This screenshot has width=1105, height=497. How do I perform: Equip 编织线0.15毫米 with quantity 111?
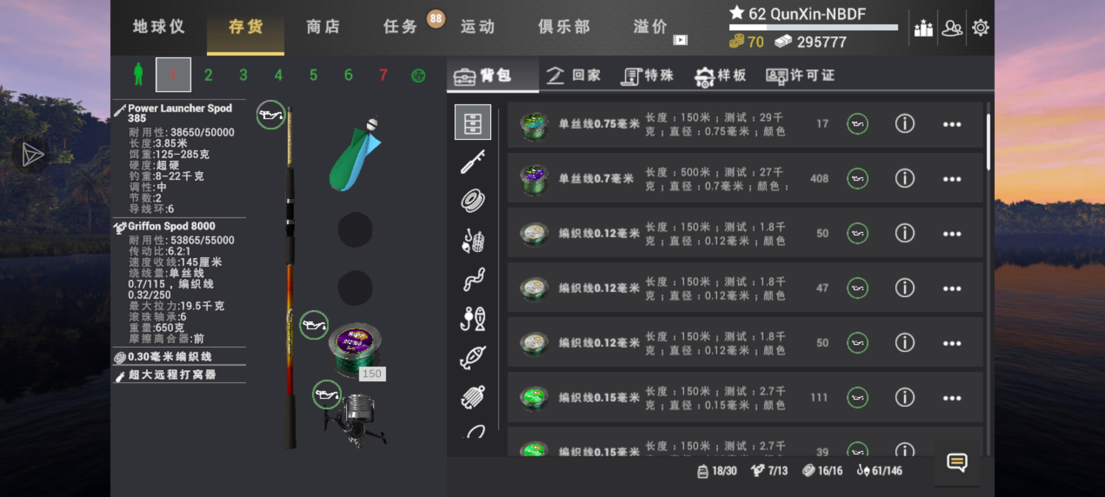tap(858, 398)
